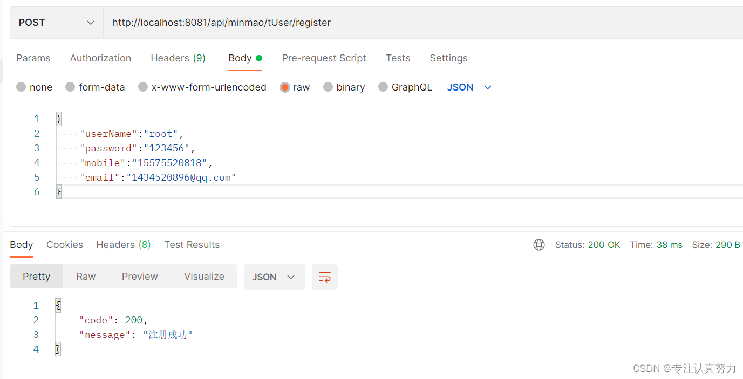
Task: Click the password line in request body
Action: point(137,148)
